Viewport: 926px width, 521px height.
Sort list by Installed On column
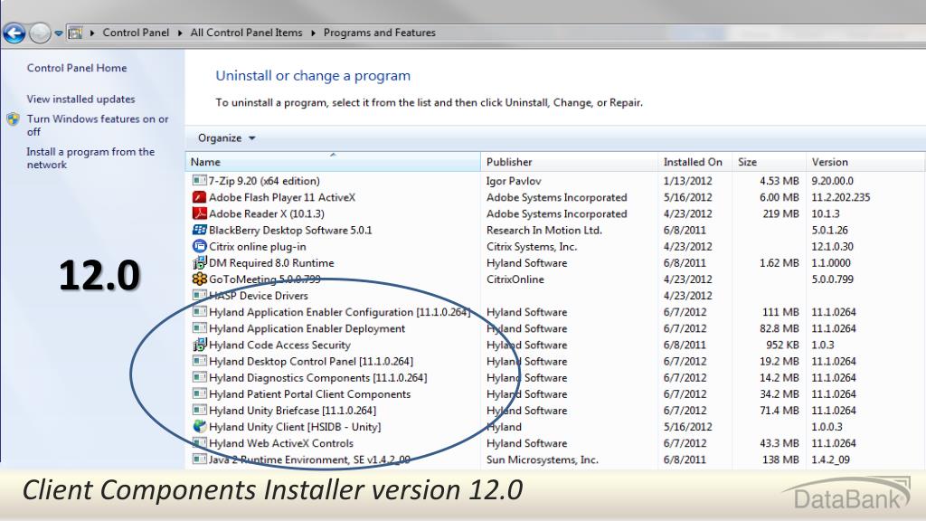[695, 162]
